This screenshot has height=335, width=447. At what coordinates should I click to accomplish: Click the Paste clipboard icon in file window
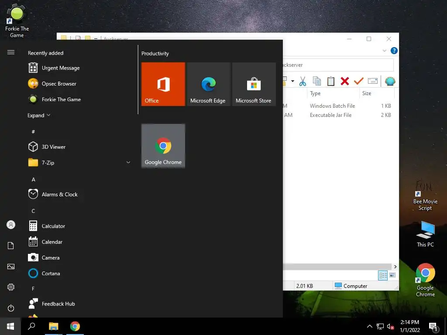coord(331,81)
